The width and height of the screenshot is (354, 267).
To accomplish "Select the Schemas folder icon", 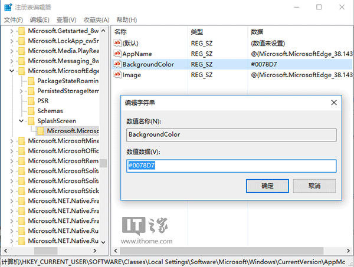I will 31,111.
